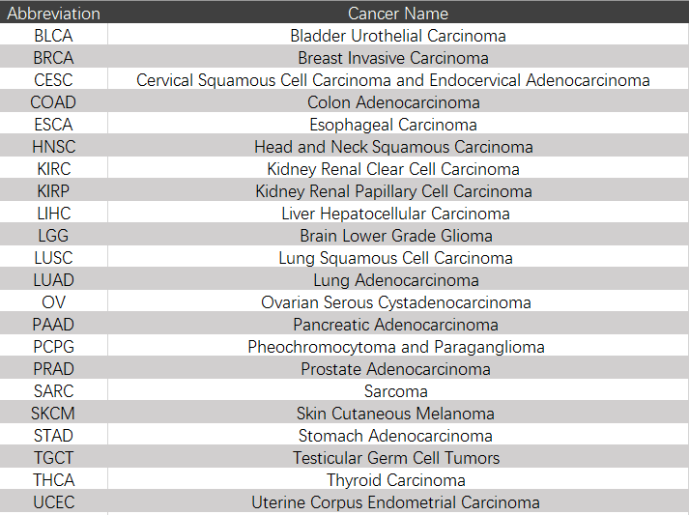The width and height of the screenshot is (689, 515).
Task: Select Ovarian Serous Cystadenocarcinoma cell
Action: tap(397, 302)
